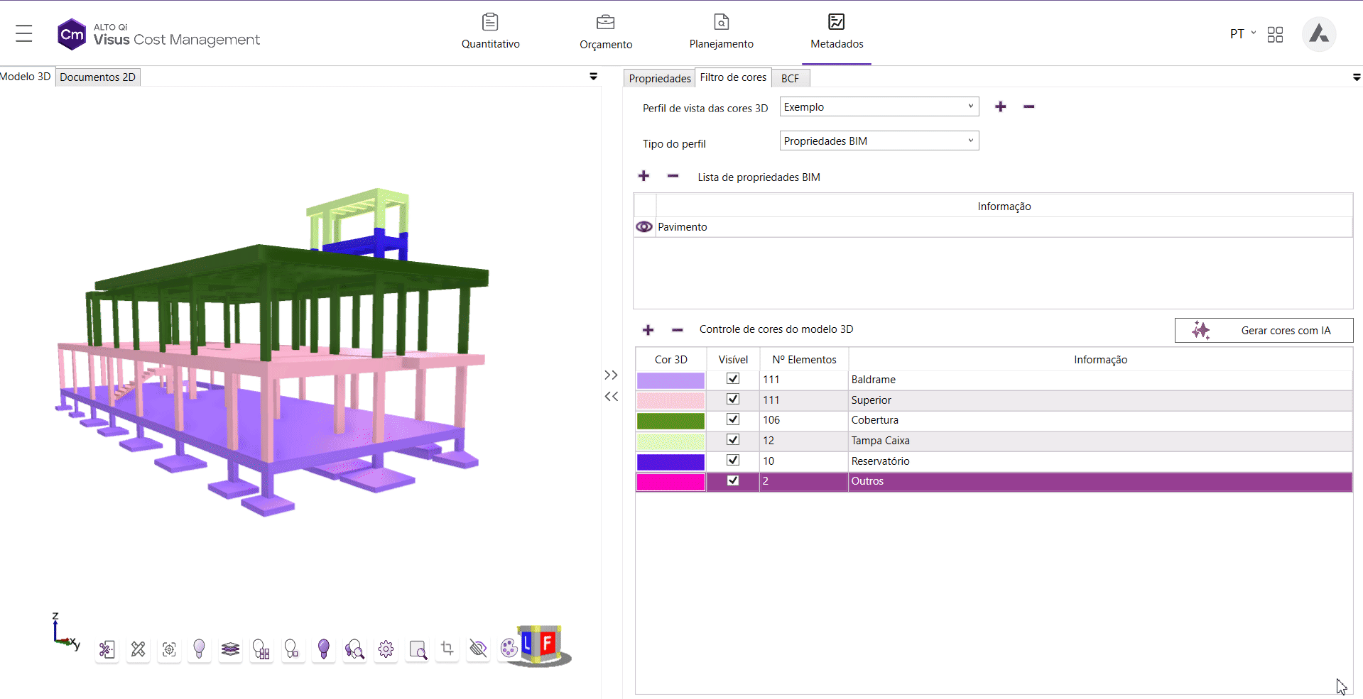Uncheck the Visível checkbox for Reservatório
The height and width of the screenshot is (699, 1363).
[x=733, y=460]
